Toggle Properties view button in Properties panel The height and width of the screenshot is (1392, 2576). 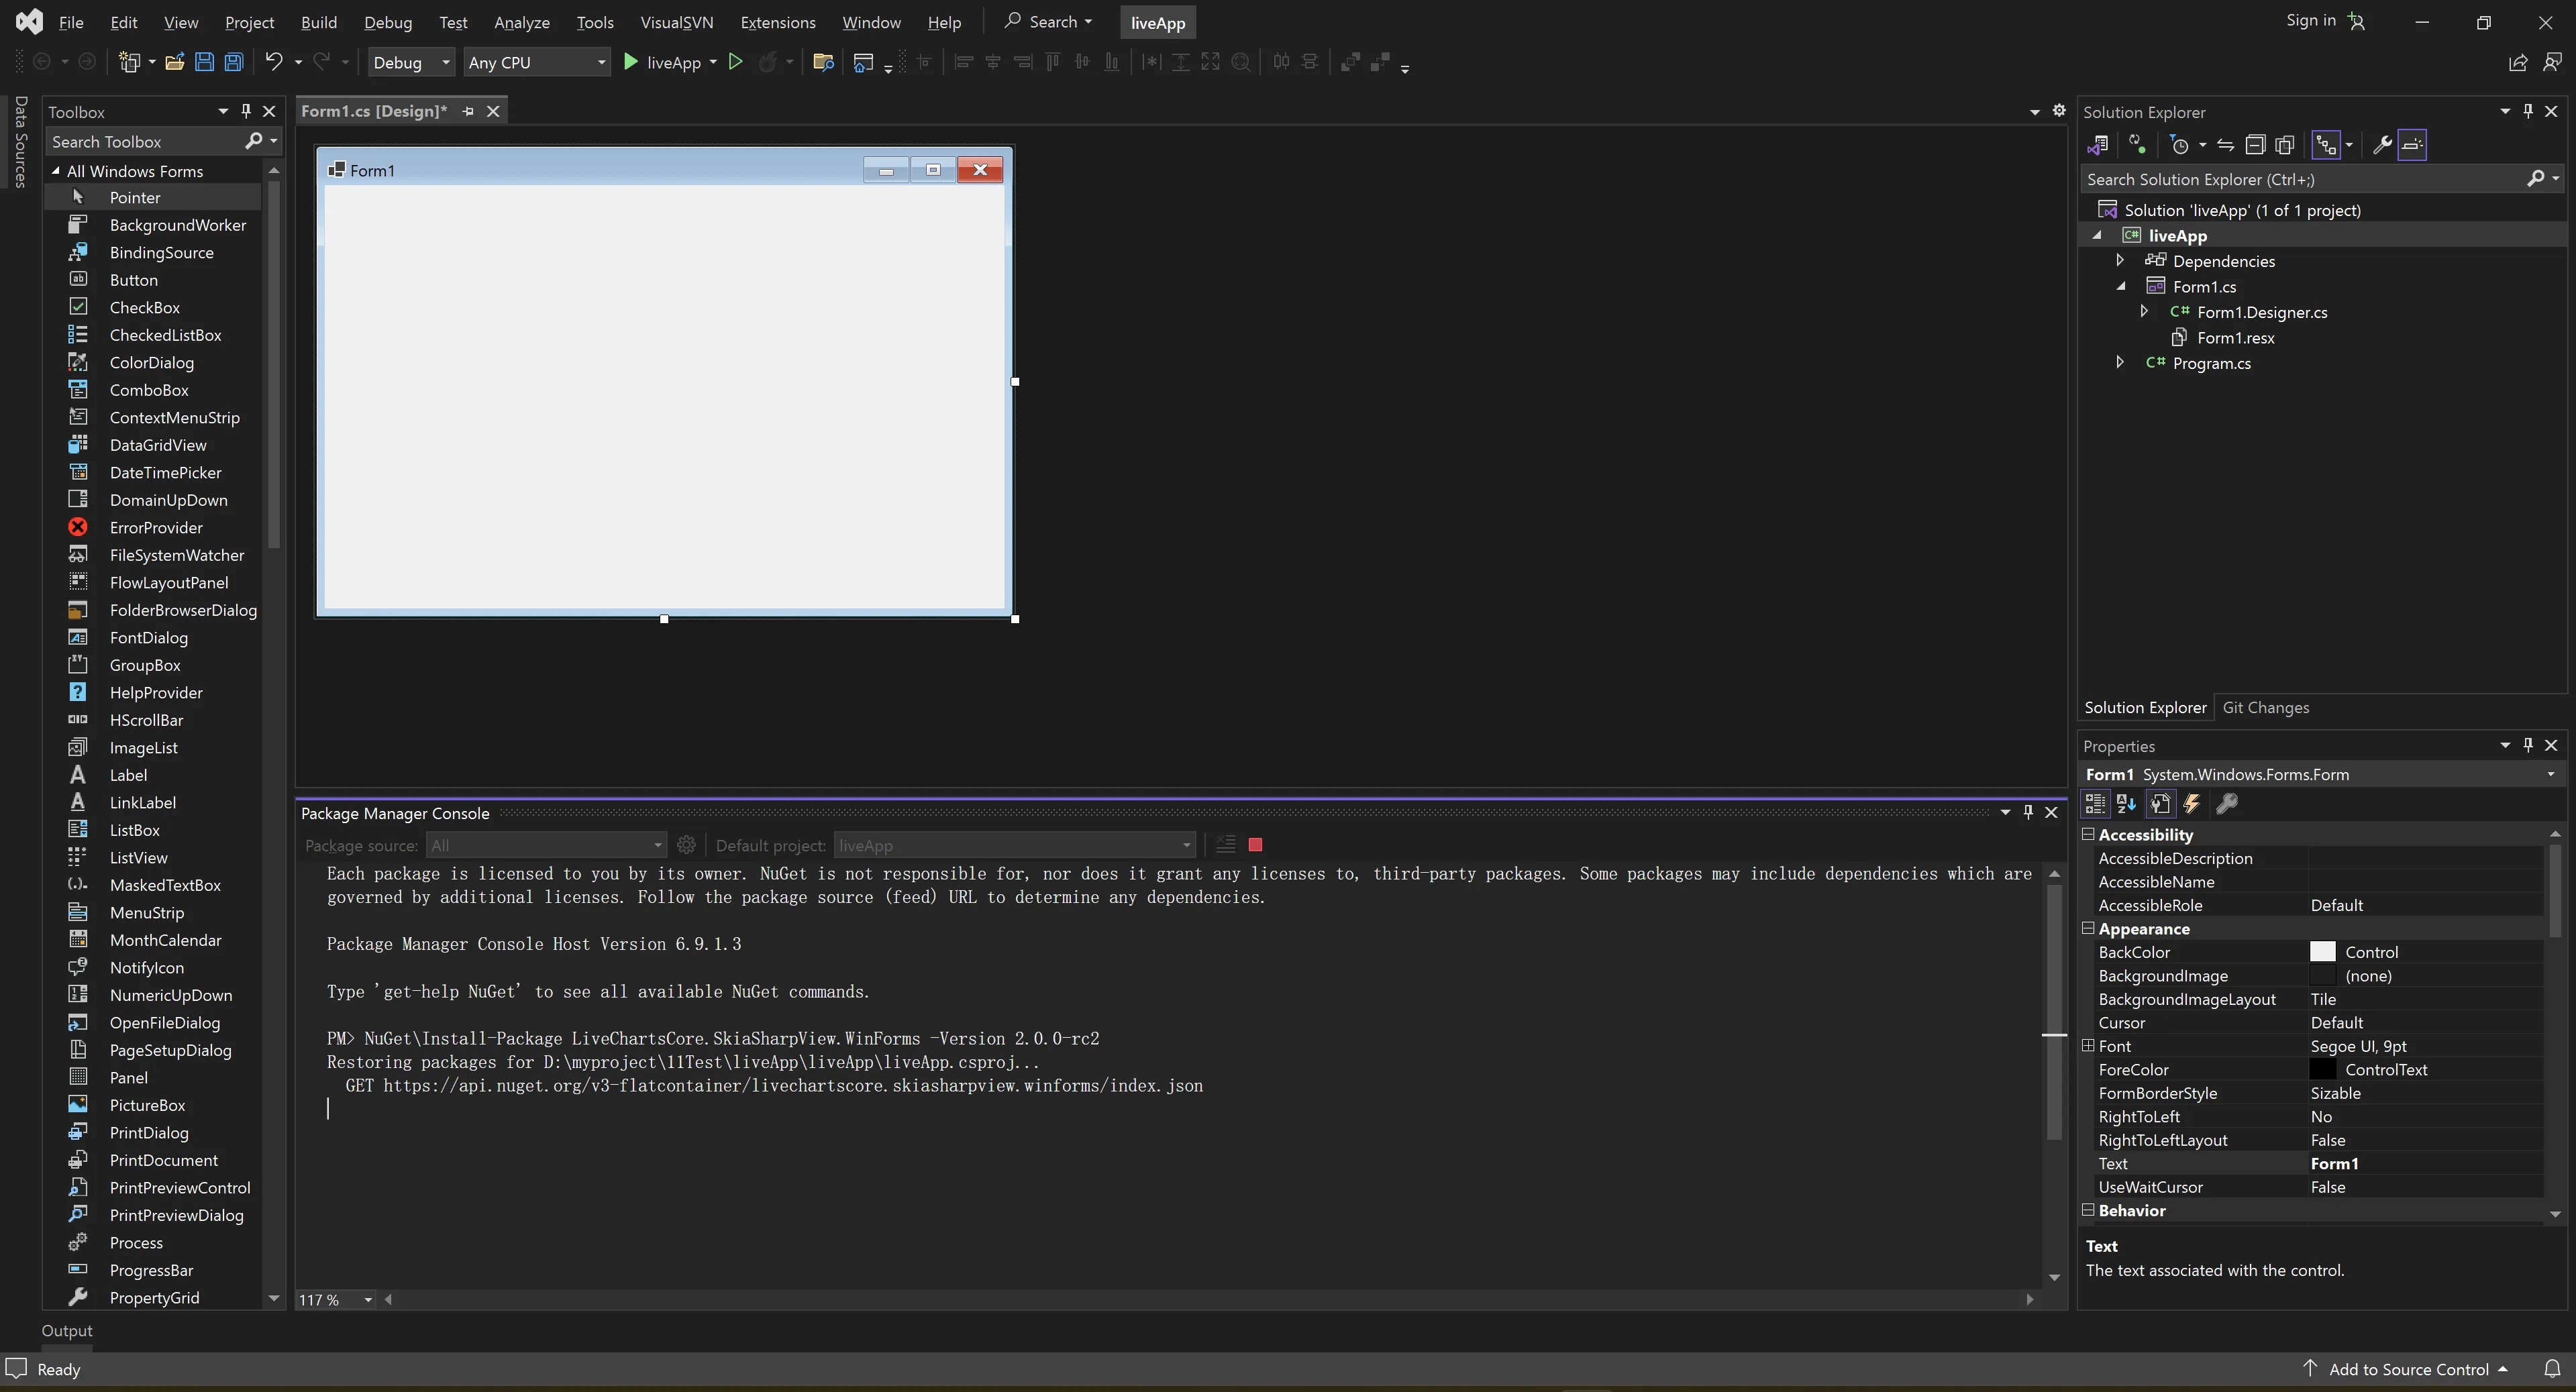coord(2160,803)
